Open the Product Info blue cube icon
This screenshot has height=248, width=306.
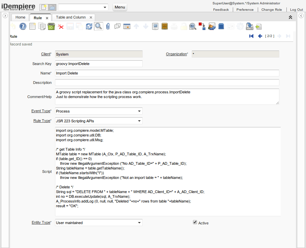[221, 26]
